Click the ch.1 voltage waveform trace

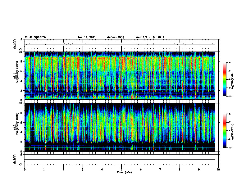120,44
